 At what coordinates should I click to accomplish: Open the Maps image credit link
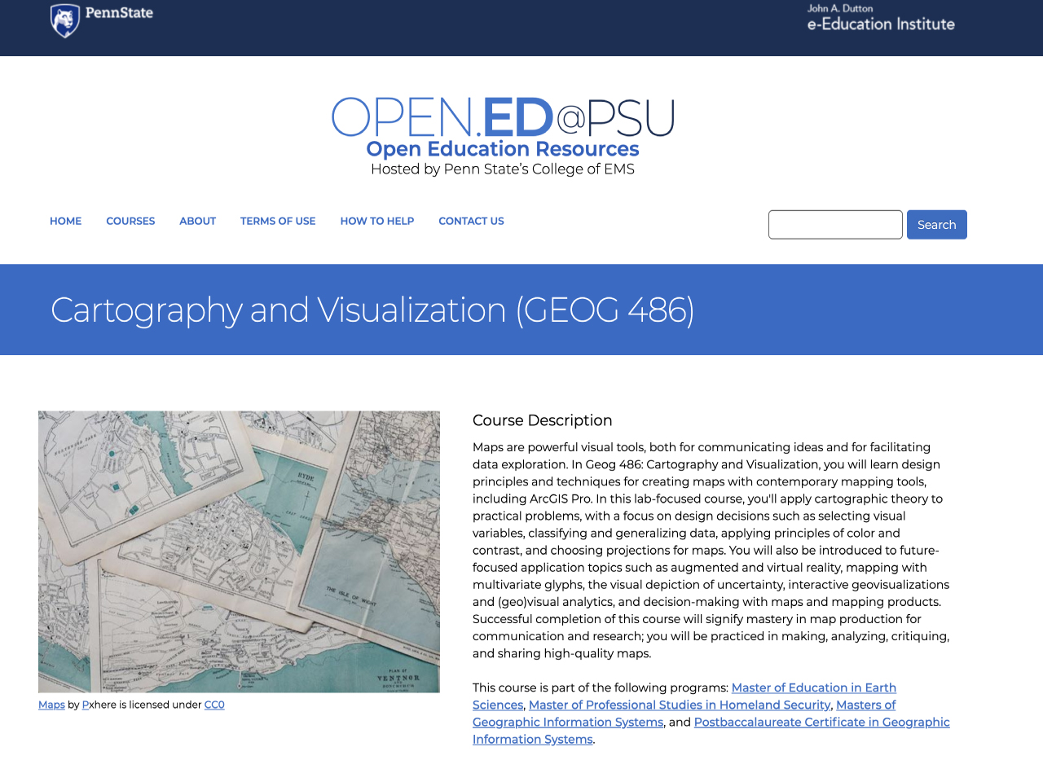pos(51,705)
